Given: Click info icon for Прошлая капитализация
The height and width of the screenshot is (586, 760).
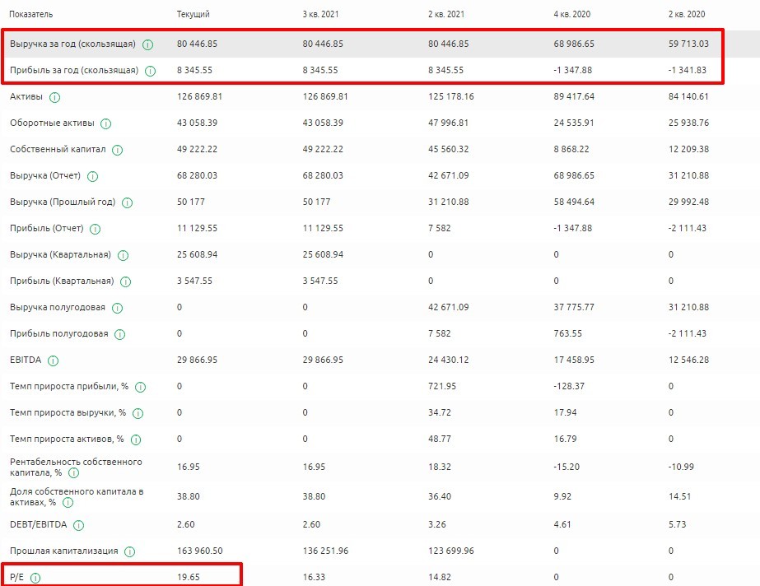Looking at the screenshot, I should (x=130, y=551).
